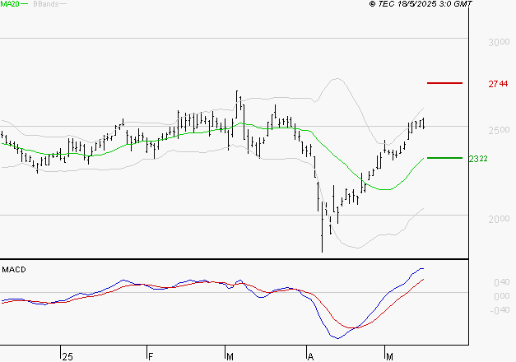Viewport: 516px width, 362px height.
Task: Click the BBands legend label
Action: pyautogui.click(x=46, y=4)
